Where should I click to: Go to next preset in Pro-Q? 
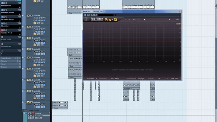click(x=170, y=20)
